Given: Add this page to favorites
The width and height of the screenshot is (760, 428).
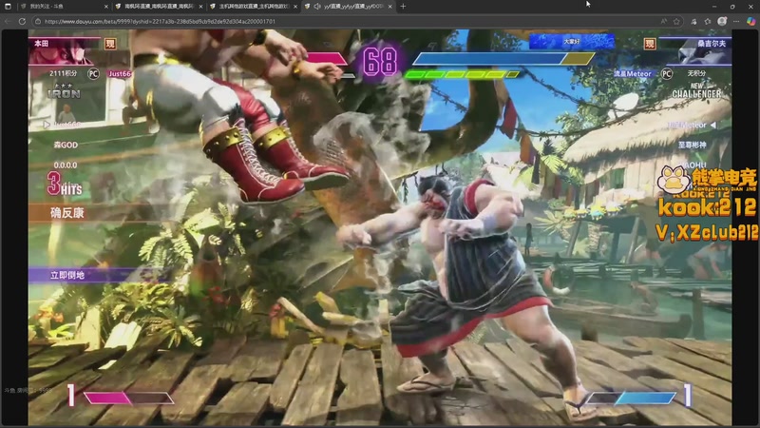Looking at the screenshot, I should pos(676,21).
